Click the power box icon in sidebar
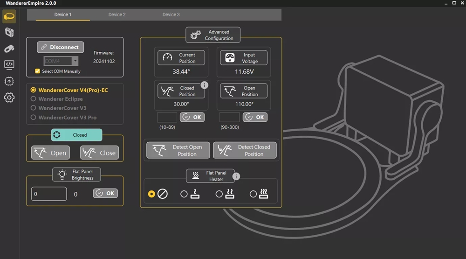 9,32
